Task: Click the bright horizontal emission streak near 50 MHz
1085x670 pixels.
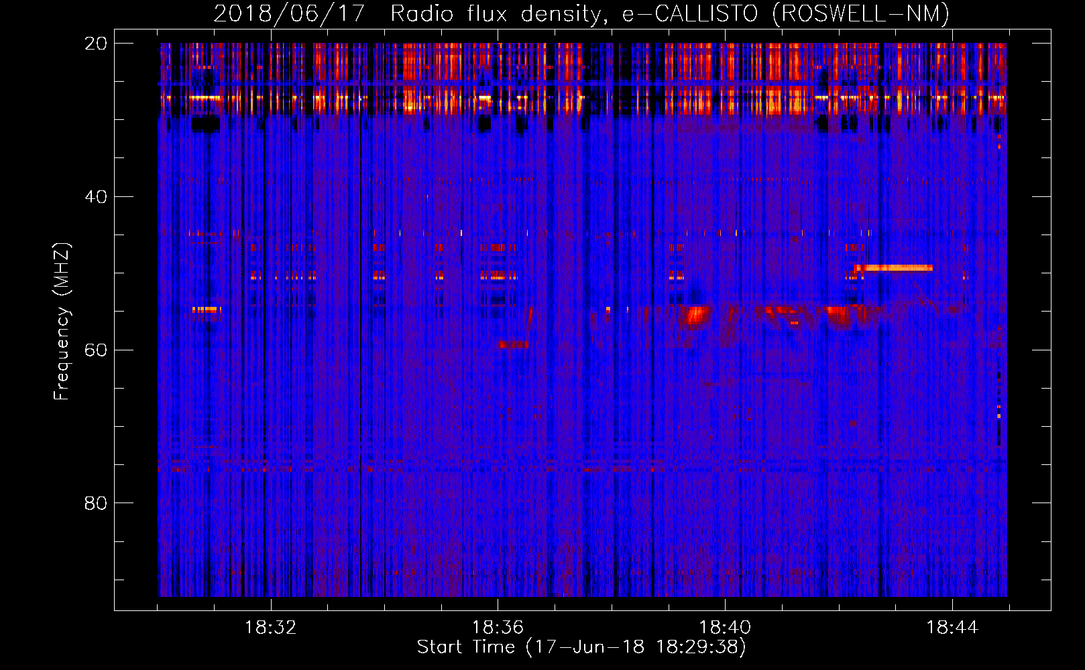Action: coord(894,268)
